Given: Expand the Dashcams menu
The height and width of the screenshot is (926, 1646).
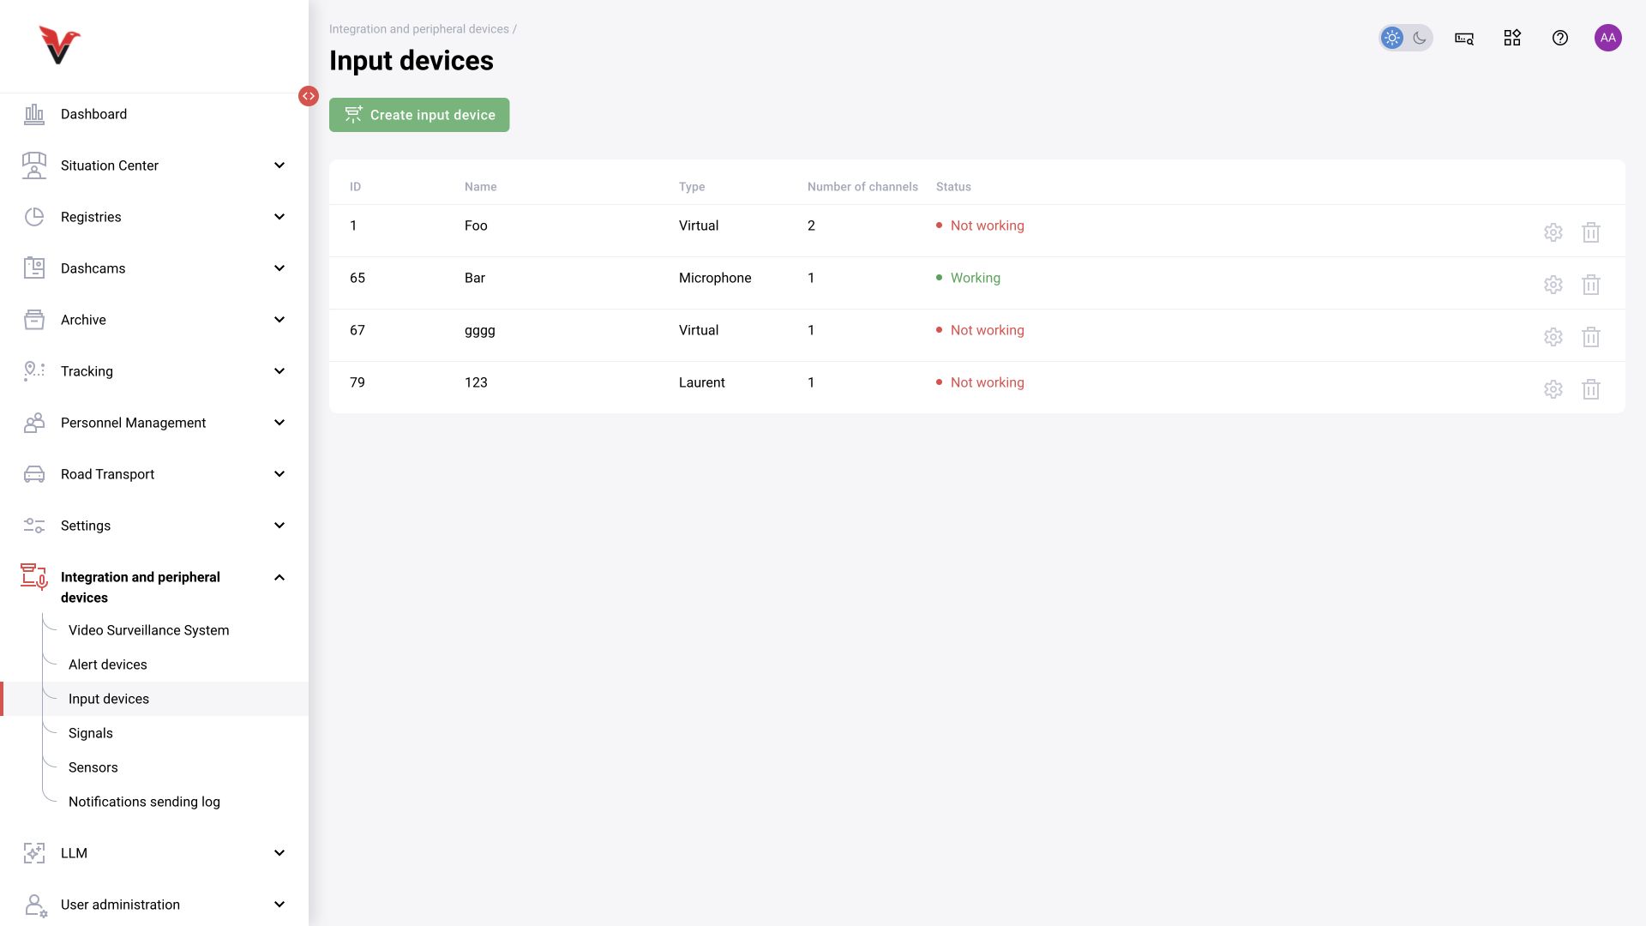Looking at the screenshot, I should tap(154, 268).
